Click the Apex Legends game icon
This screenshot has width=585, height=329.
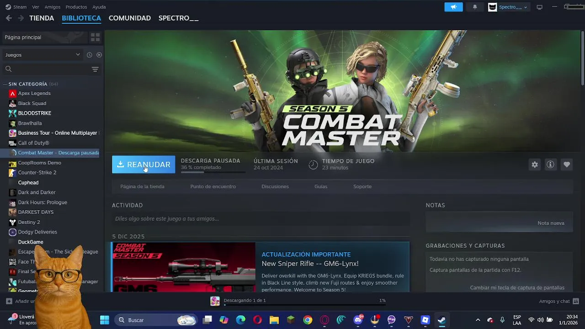[x=12, y=93]
